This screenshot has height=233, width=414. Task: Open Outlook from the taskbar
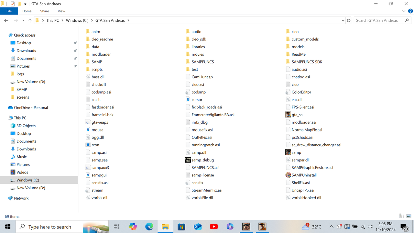tap(198, 227)
